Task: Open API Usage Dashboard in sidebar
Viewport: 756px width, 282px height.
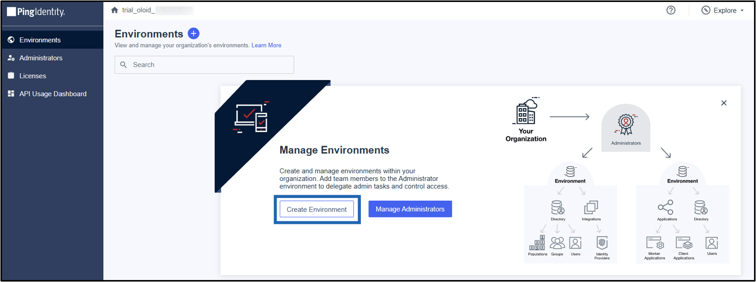Action: (52, 94)
